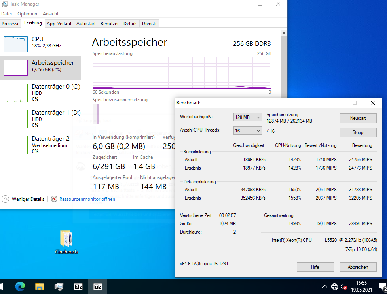
Task: Open the Optionen menu
Action: (x=27, y=14)
